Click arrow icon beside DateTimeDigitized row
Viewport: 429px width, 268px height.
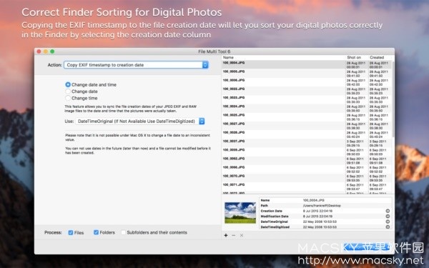tap(388, 227)
